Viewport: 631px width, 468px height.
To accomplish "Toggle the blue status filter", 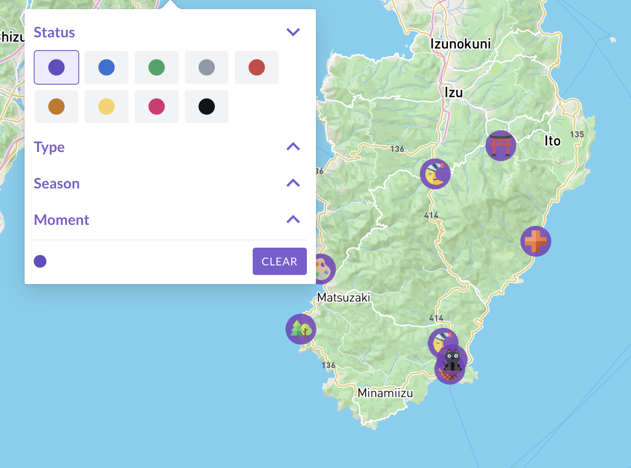I will point(107,67).
